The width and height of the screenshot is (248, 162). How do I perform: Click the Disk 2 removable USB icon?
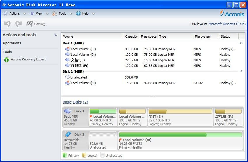[x=68, y=134]
